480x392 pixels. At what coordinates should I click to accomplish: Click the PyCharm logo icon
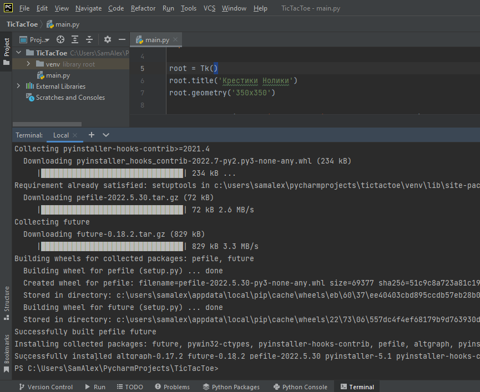click(8, 8)
